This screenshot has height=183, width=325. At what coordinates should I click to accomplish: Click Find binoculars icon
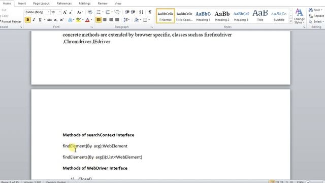pos(310,10)
